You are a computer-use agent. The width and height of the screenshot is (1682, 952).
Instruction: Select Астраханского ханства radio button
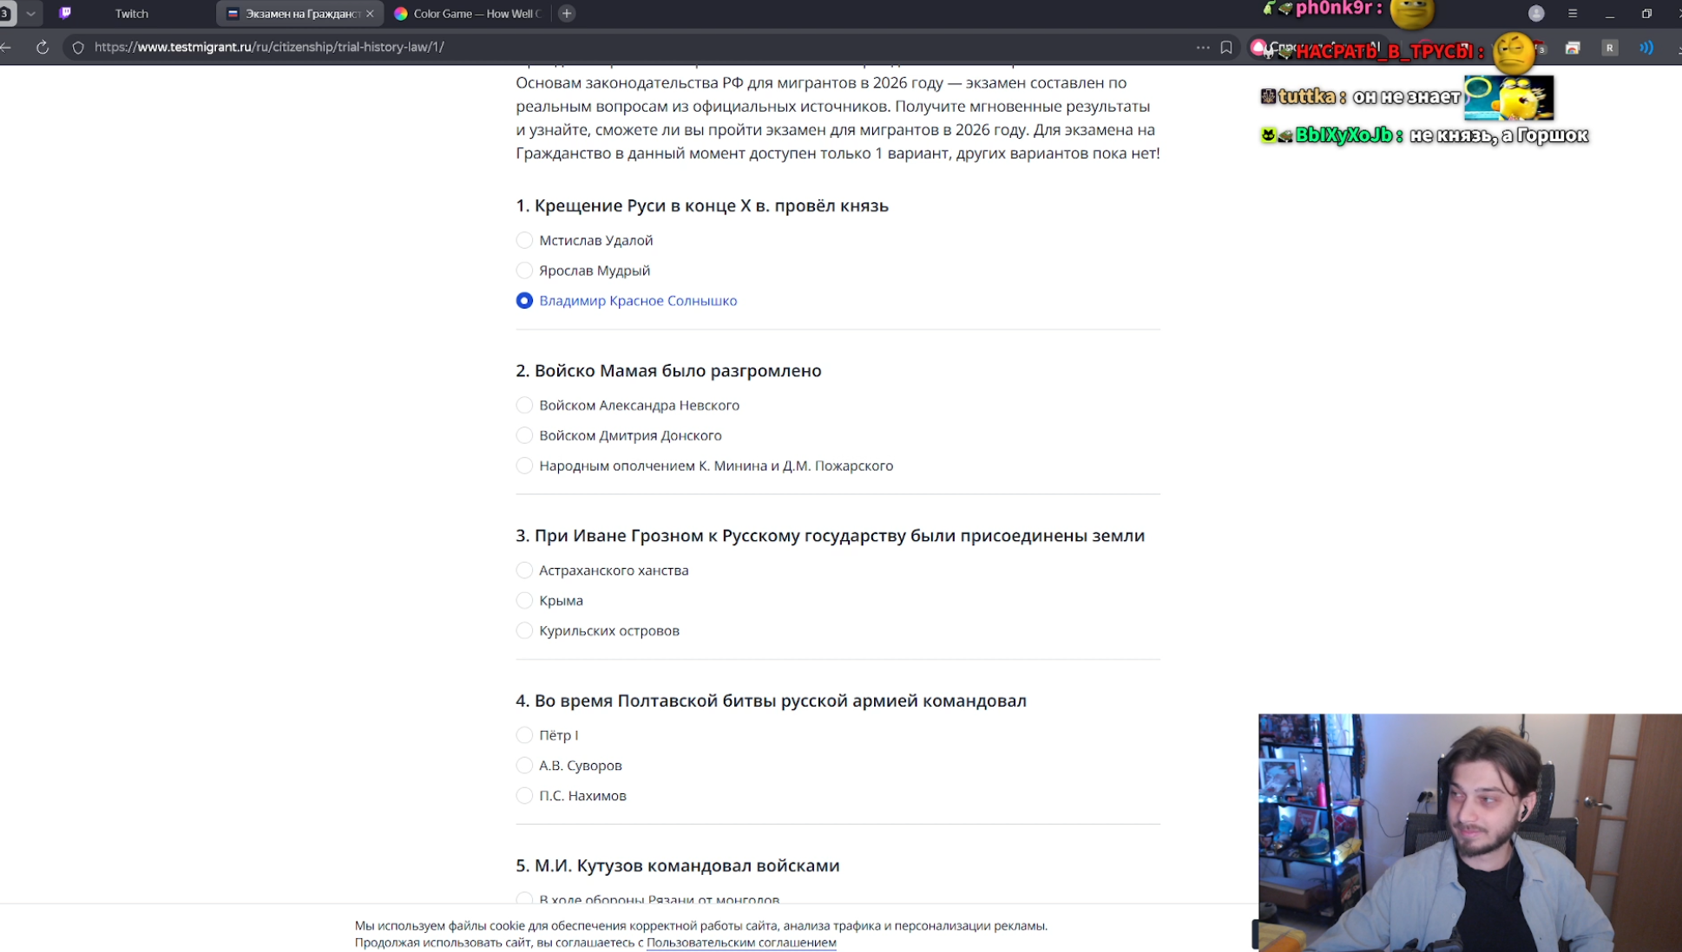(524, 571)
